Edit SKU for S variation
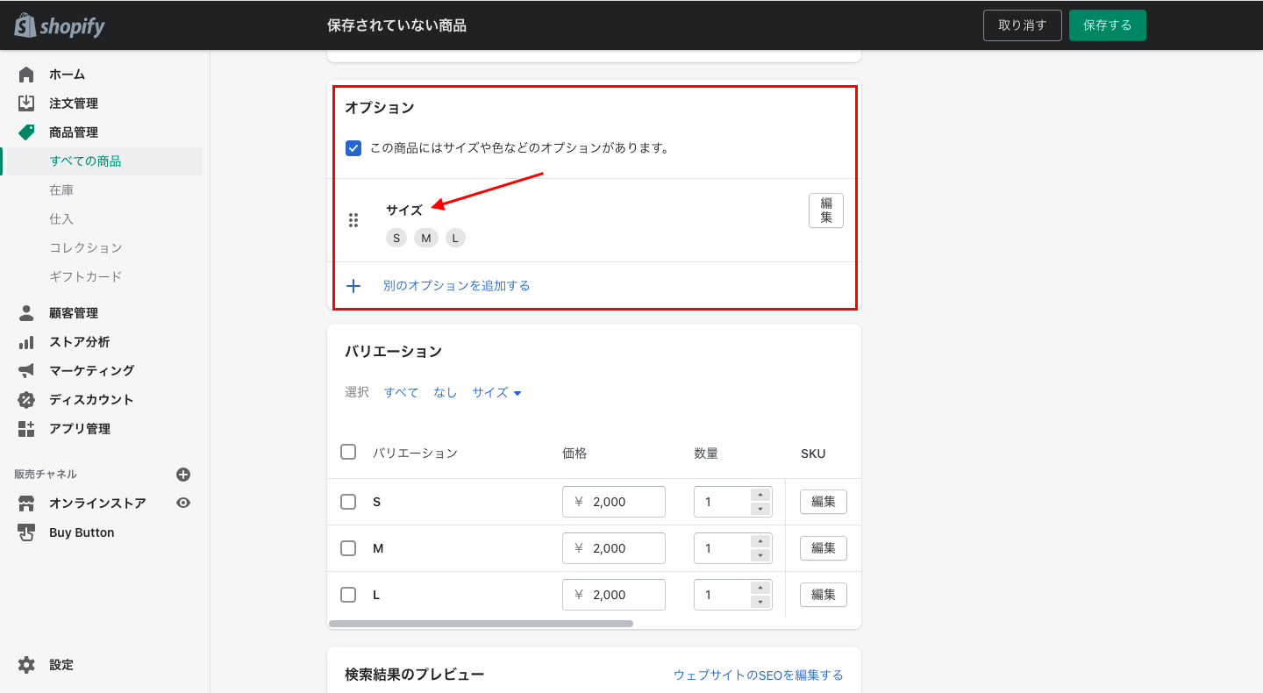1263x693 pixels. point(824,502)
